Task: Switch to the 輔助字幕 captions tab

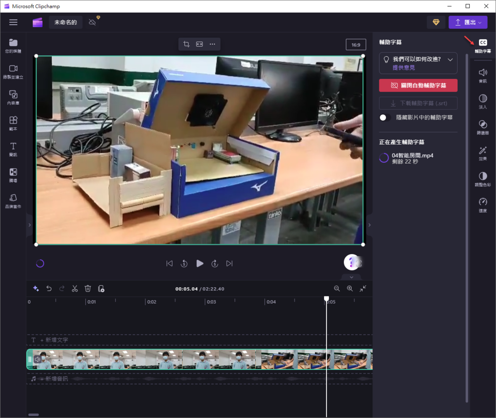Action: tap(482, 46)
